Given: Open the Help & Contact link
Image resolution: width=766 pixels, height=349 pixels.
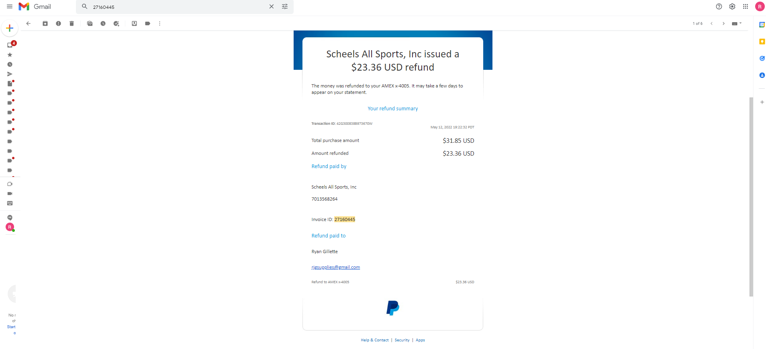Looking at the screenshot, I should pyautogui.click(x=375, y=340).
